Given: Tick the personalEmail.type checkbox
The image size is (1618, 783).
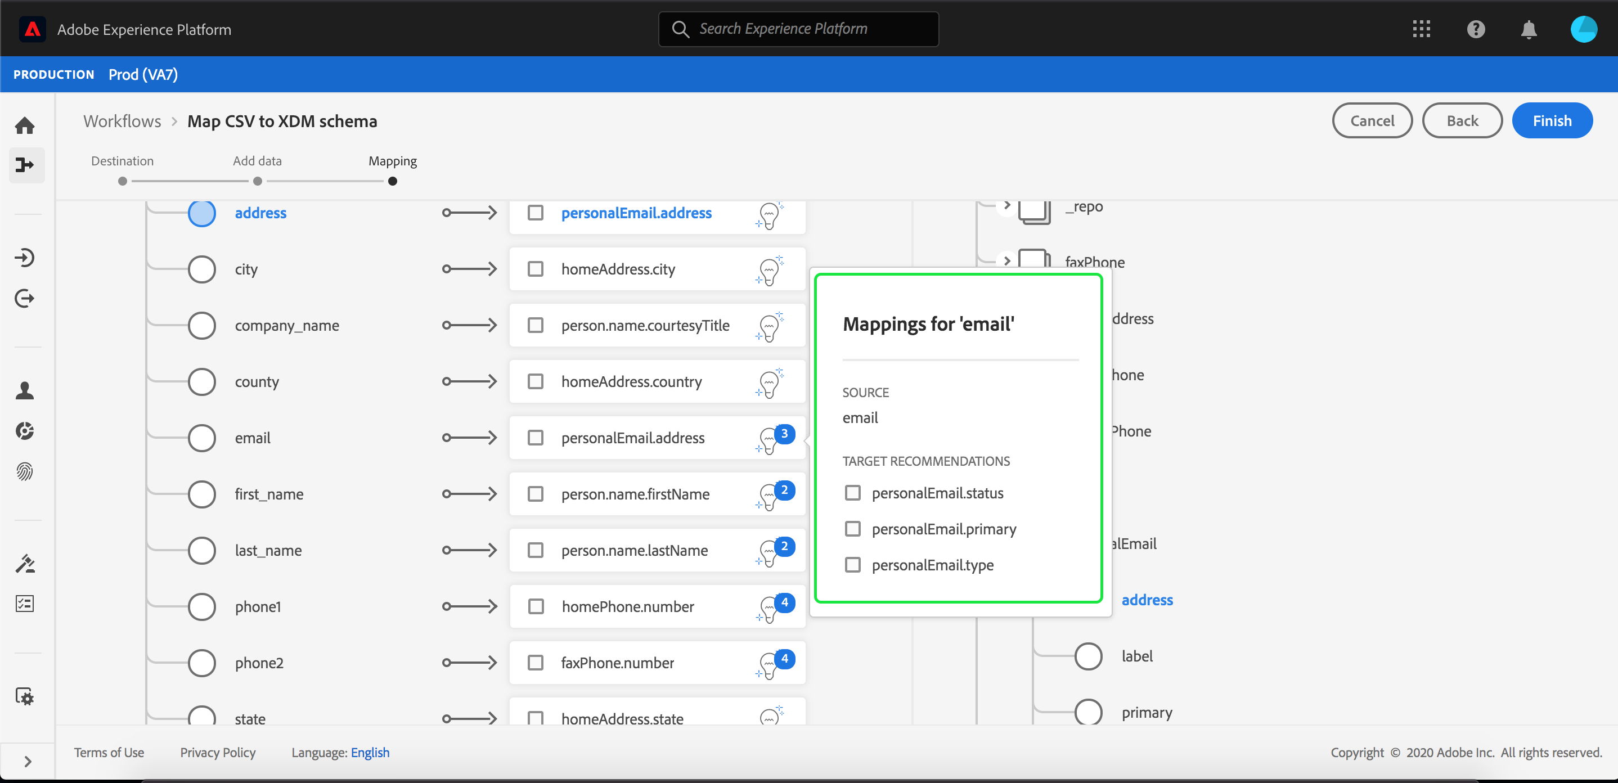Looking at the screenshot, I should (852, 565).
